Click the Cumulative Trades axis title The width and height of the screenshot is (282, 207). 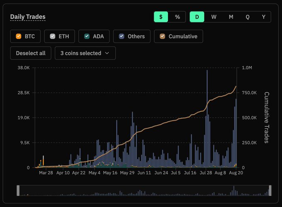pyautogui.click(x=267, y=118)
